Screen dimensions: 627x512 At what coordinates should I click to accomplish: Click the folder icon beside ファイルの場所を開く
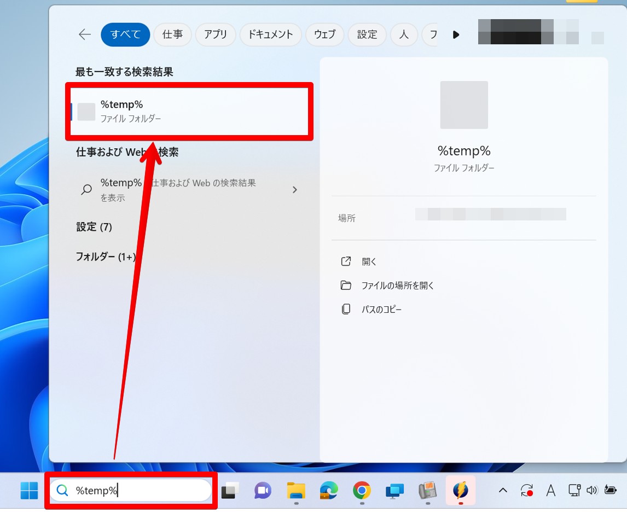pyautogui.click(x=346, y=286)
